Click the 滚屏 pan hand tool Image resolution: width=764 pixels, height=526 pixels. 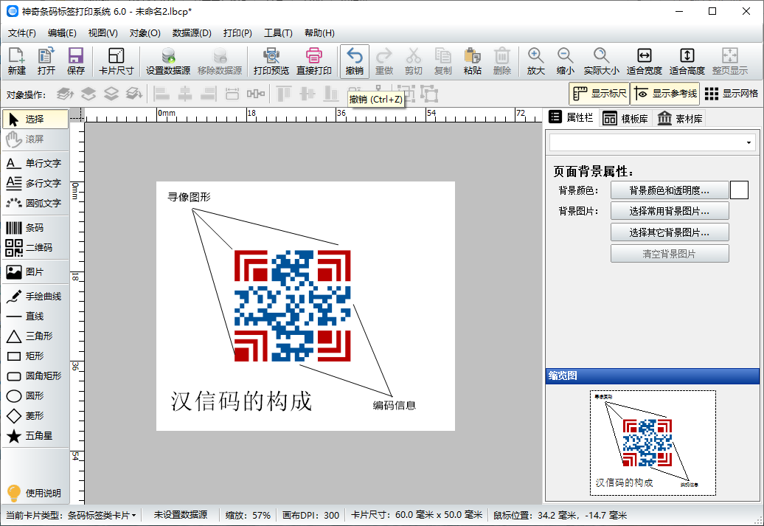coord(35,139)
